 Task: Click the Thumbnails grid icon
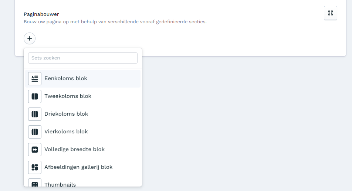tap(35, 184)
